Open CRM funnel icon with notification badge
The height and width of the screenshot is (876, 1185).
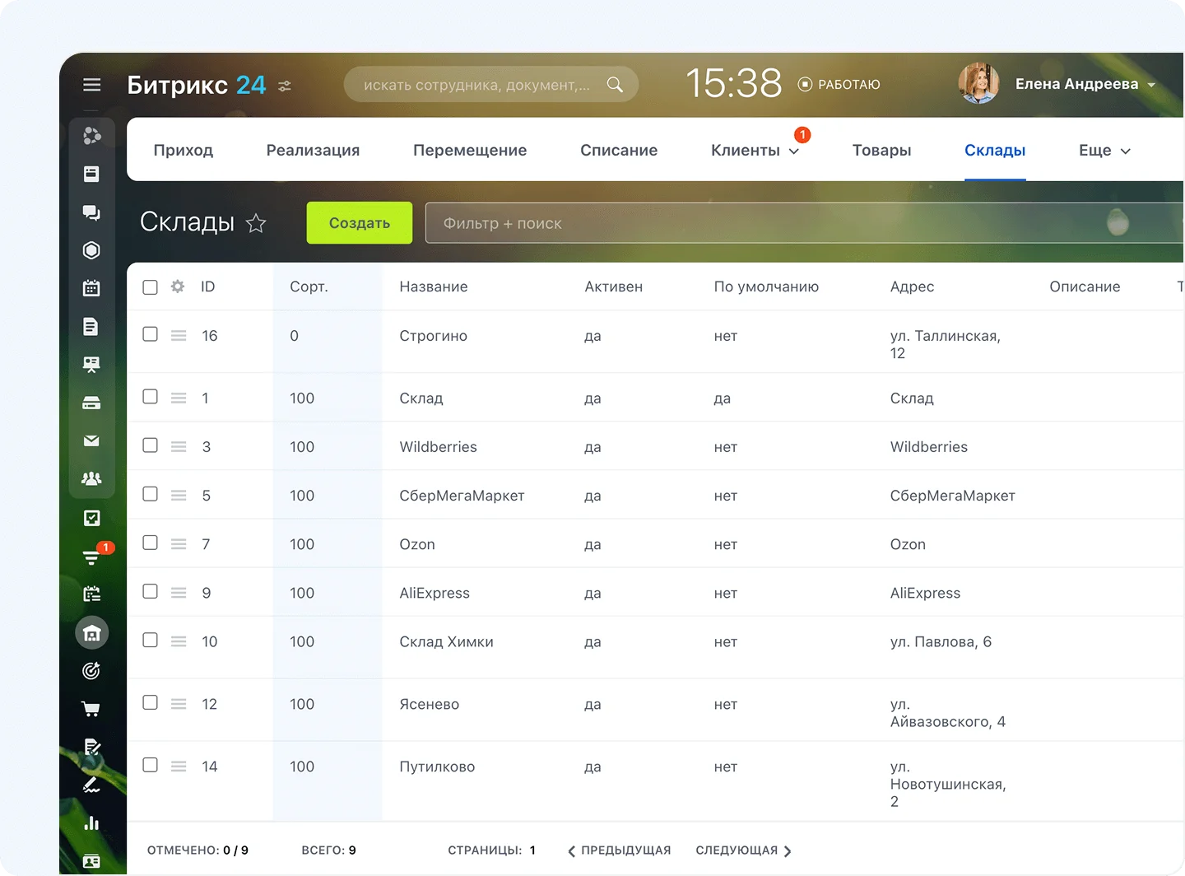(91, 557)
